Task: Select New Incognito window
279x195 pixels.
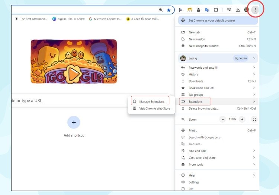Action: point(218,46)
